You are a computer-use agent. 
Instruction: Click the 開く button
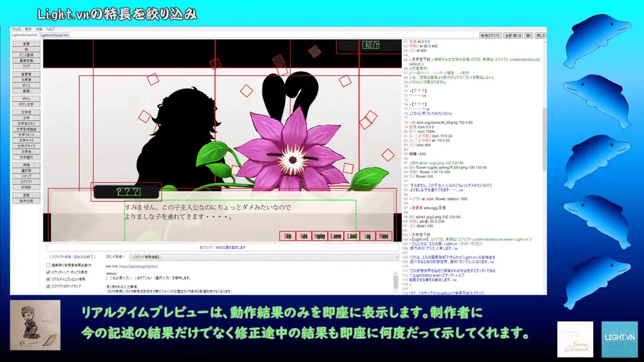click(529, 35)
